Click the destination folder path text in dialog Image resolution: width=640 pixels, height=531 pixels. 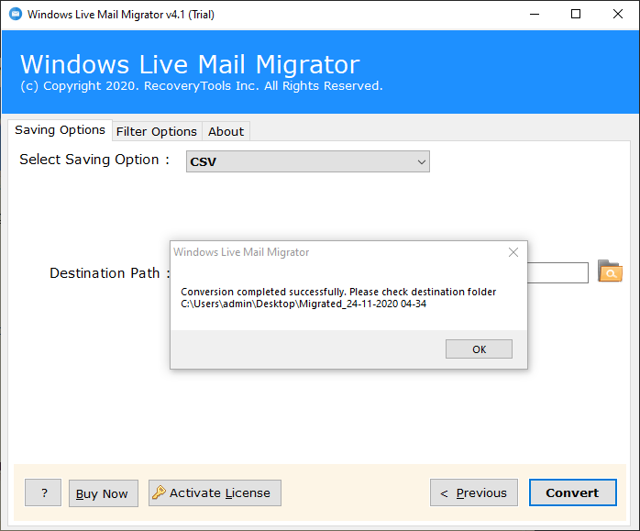point(303,304)
